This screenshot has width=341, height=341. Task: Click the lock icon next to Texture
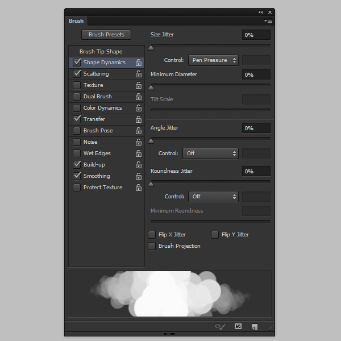click(138, 85)
